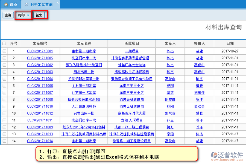The image size is (246, 164).
Task: Click the 查询 button
Action: click(x=8, y=15)
